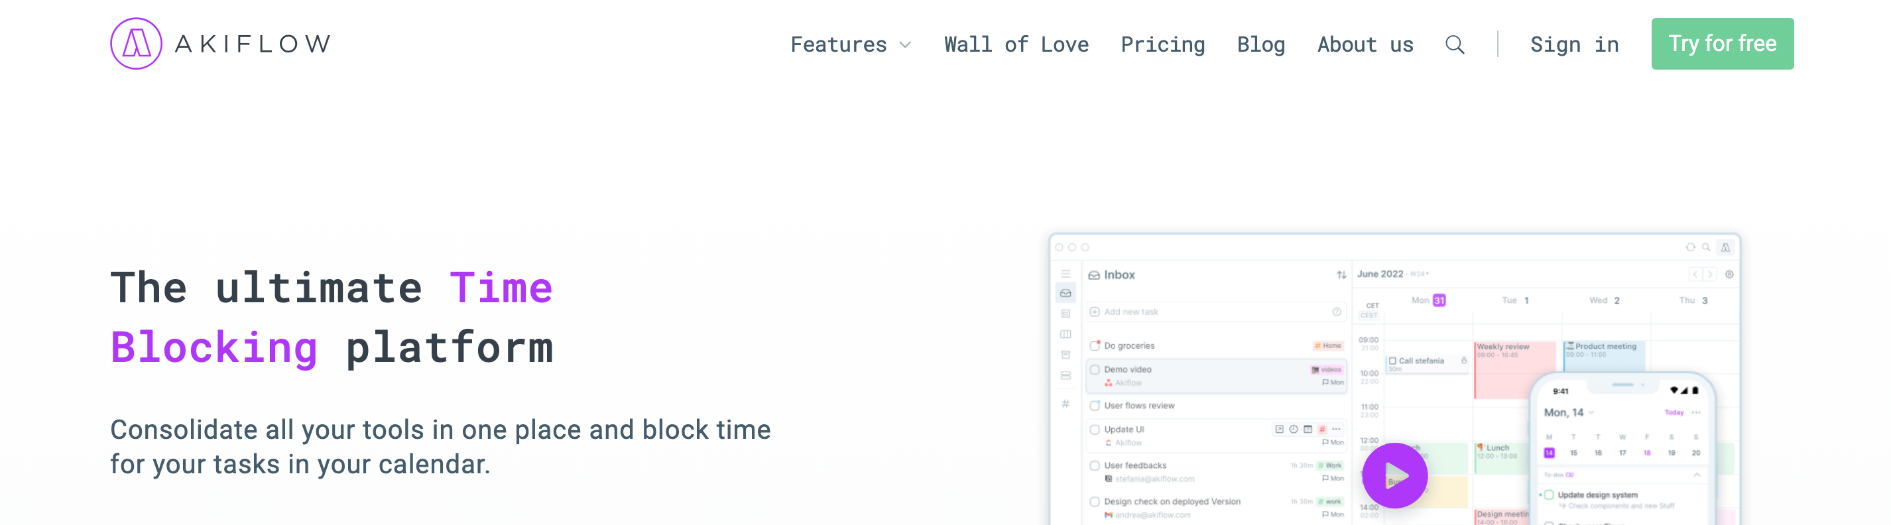Click the snooze clock icon on Update UI

coord(1294,430)
